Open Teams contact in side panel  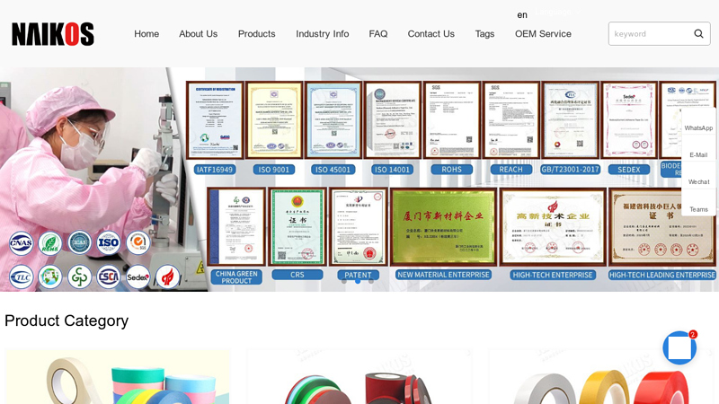[698, 209]
